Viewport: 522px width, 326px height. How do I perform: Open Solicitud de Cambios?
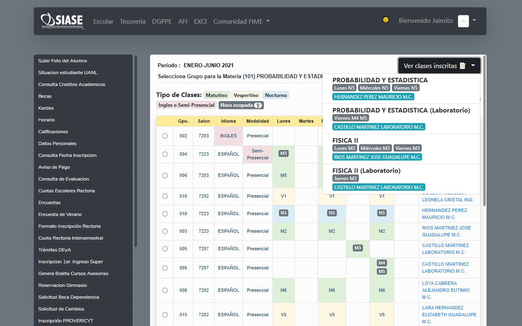point(83,309)
